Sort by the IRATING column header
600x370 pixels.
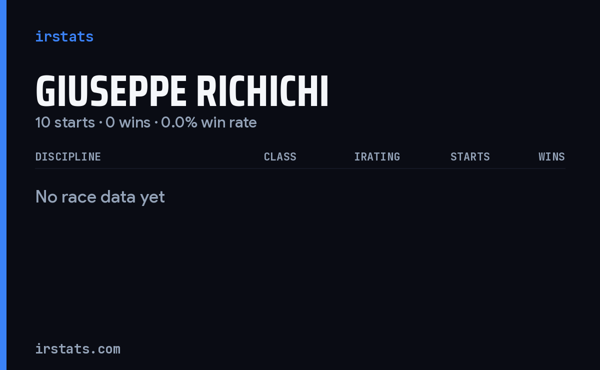click(377, 156)
